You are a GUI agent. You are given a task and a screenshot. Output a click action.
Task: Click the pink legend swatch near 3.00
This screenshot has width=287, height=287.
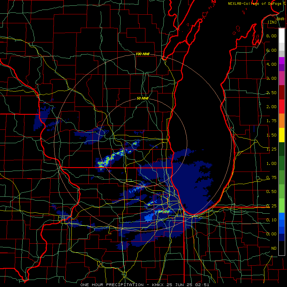282,78
